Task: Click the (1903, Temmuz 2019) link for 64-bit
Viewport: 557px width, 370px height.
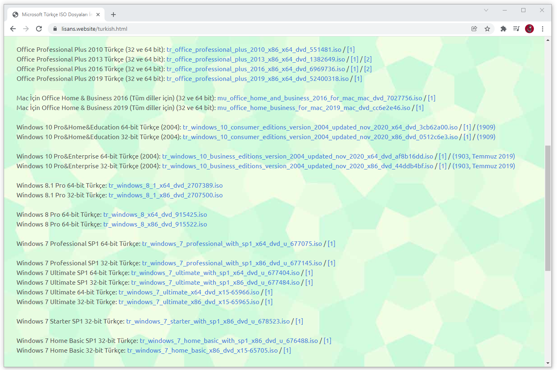Action: pyautogui.click(x=483, y=156)
